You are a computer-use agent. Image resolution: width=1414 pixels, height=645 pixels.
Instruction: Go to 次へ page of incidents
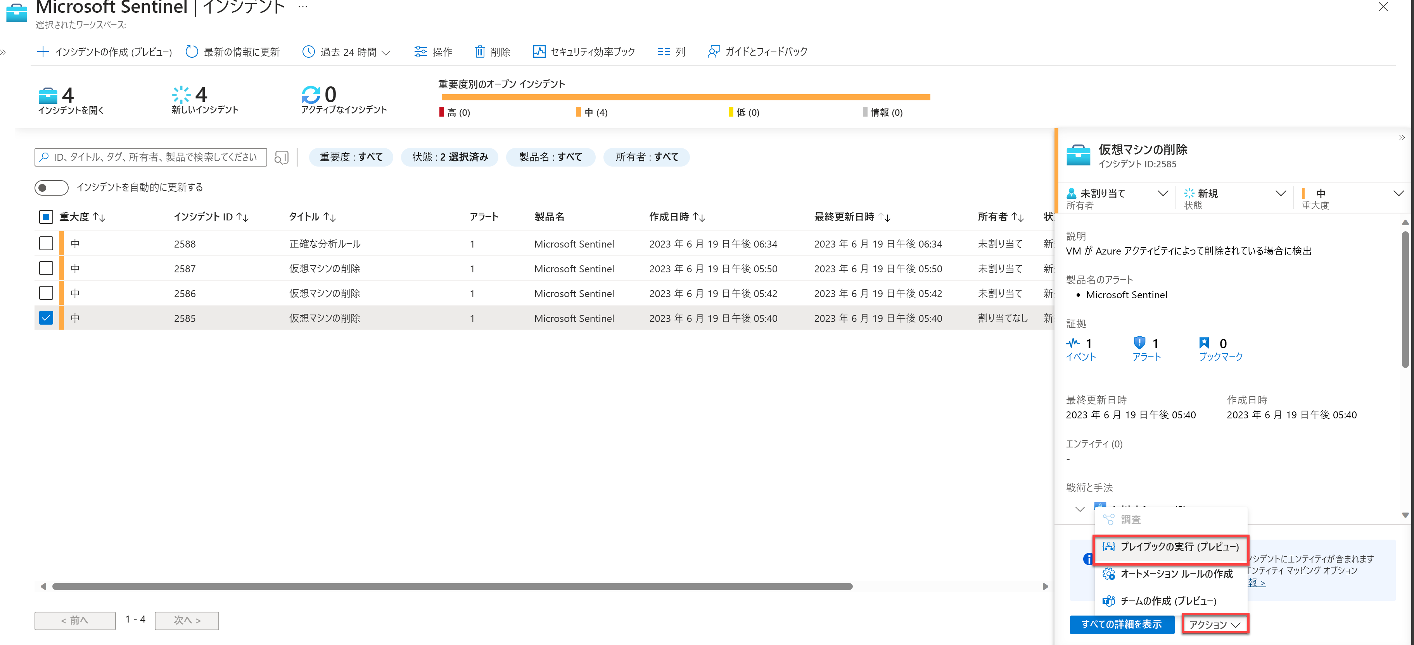coord(187,620)
